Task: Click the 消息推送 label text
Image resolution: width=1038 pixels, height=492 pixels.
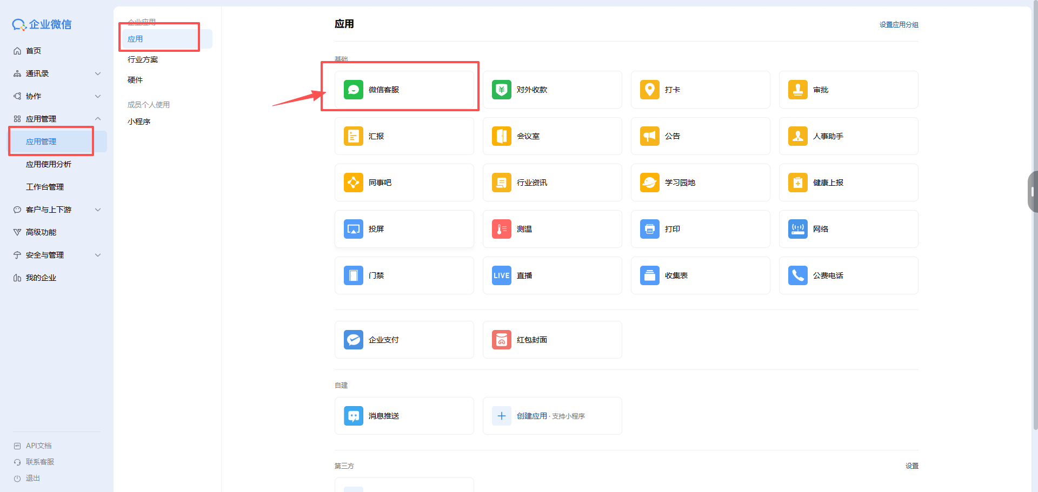Action: pyautogui.click(x=384, y=416)
